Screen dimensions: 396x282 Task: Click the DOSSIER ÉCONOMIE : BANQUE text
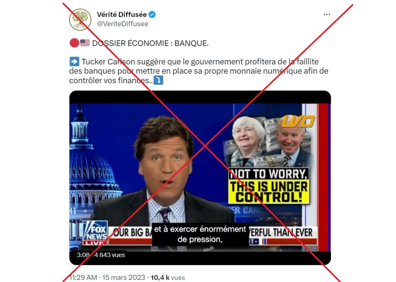tap(150, 44)
